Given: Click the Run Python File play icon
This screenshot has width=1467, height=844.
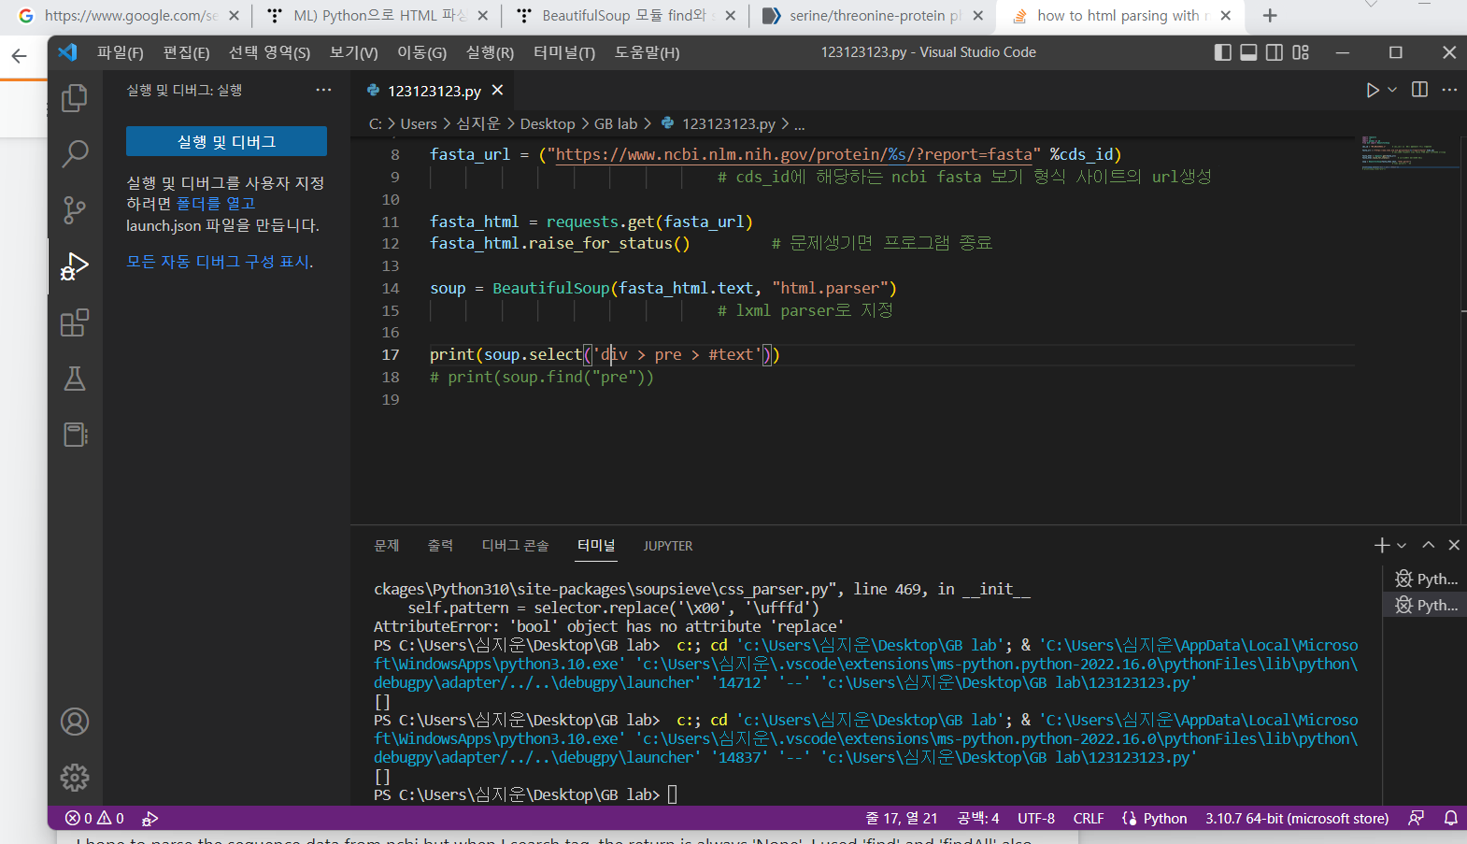Looking at the screenshot, I should (x=1372, y=91).
